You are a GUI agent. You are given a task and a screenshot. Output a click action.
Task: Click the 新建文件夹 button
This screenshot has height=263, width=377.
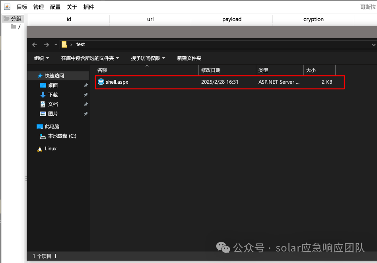tap(189, 58)
